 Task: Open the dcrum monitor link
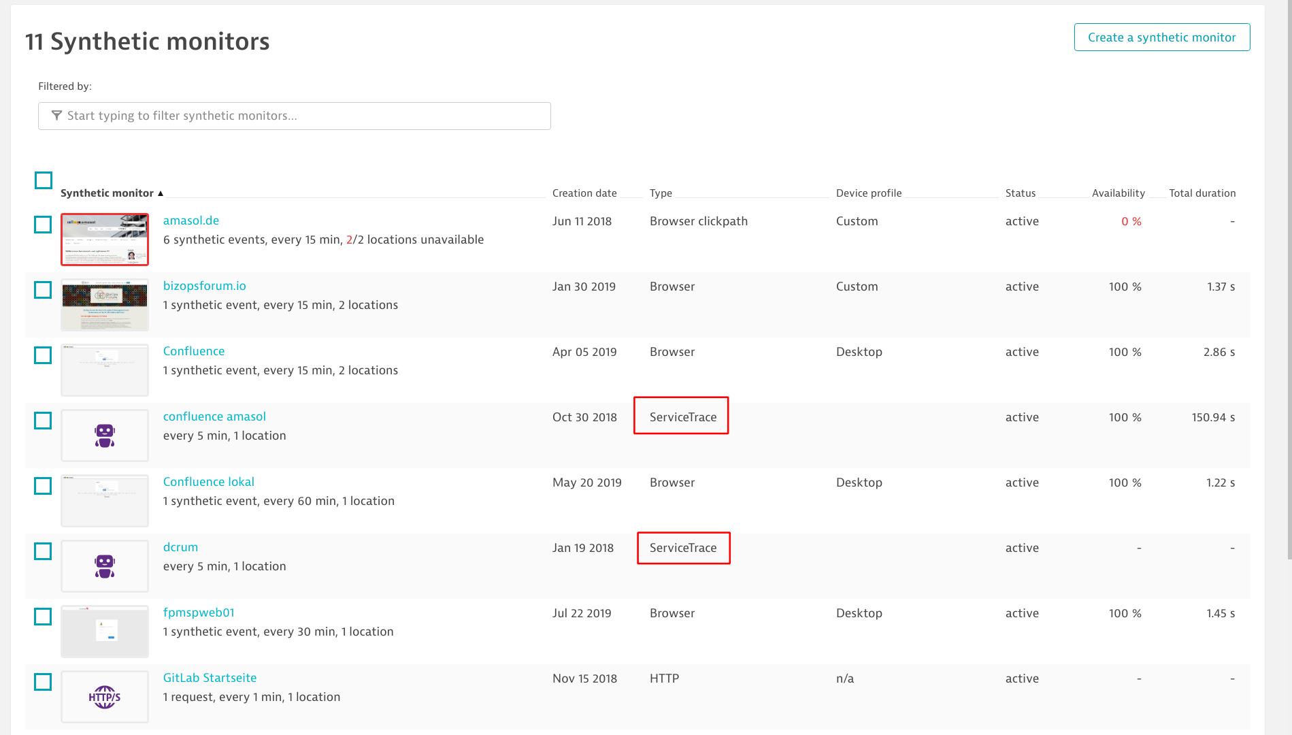(x=180, y=547)
